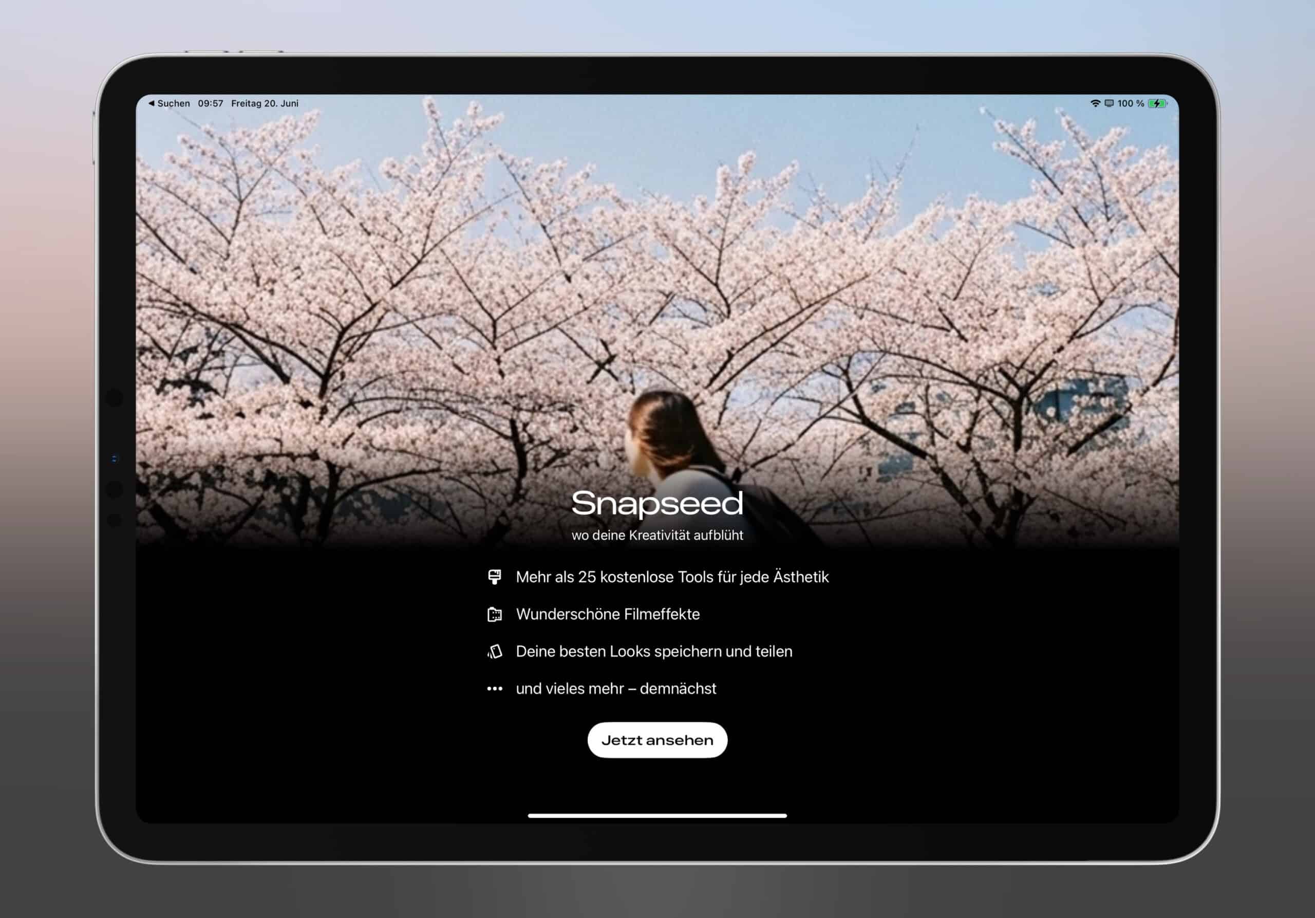Tap the "Freitag 20. Juni" date
Image resolution: width=1315 pixels, height=918 pixels.
[x=265, y=103]
